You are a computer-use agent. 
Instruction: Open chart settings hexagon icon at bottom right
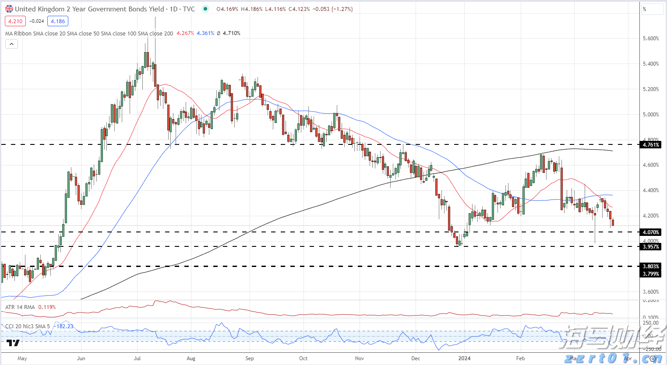653,358
